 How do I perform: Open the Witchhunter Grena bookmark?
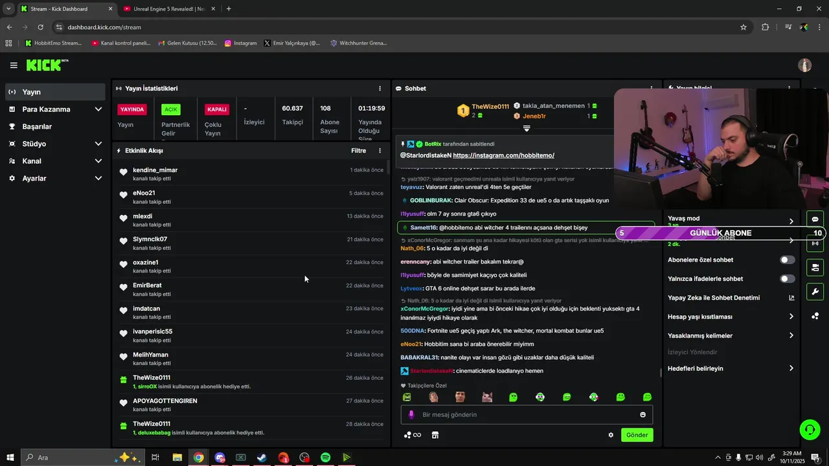tap(358, 43)
